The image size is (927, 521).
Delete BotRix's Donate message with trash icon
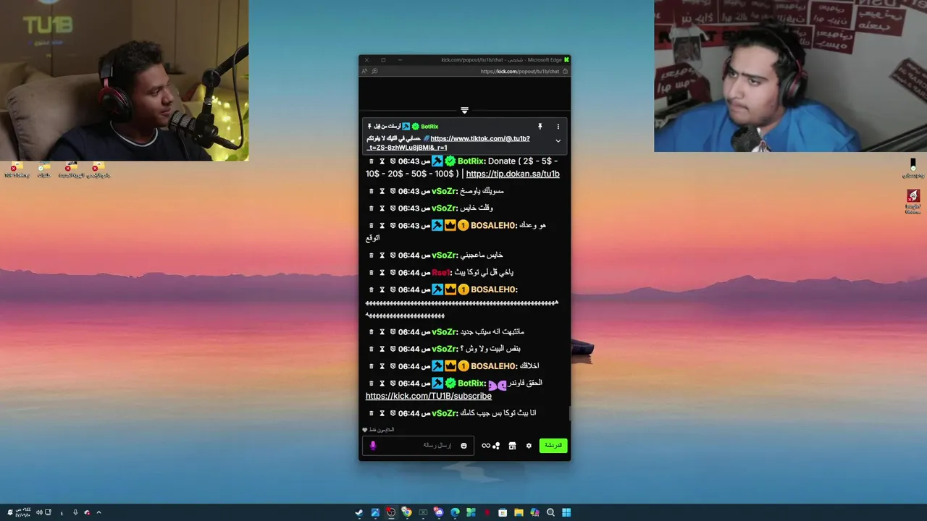click(x=372, y=161)
